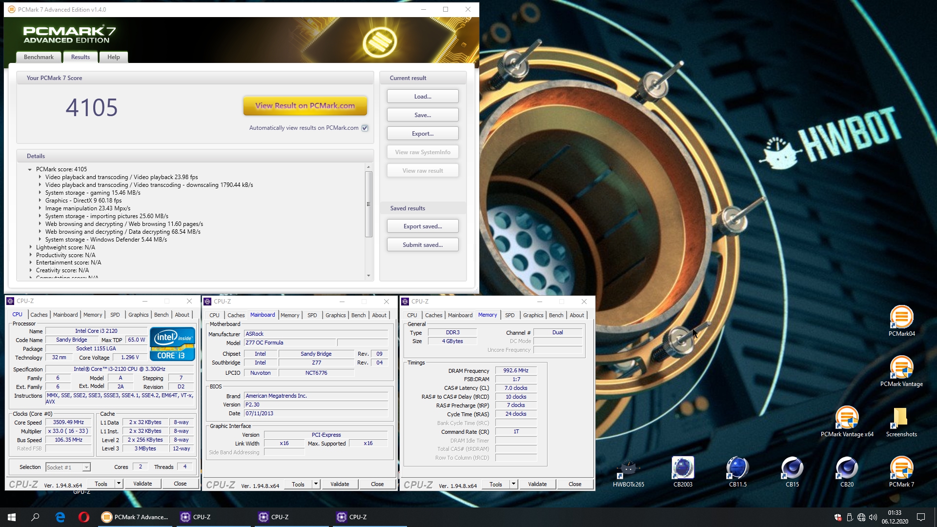The height and width of the screenshot is (527, 937).
Task: Launch Opera browser from taskbar
Action: coord(83,517)
